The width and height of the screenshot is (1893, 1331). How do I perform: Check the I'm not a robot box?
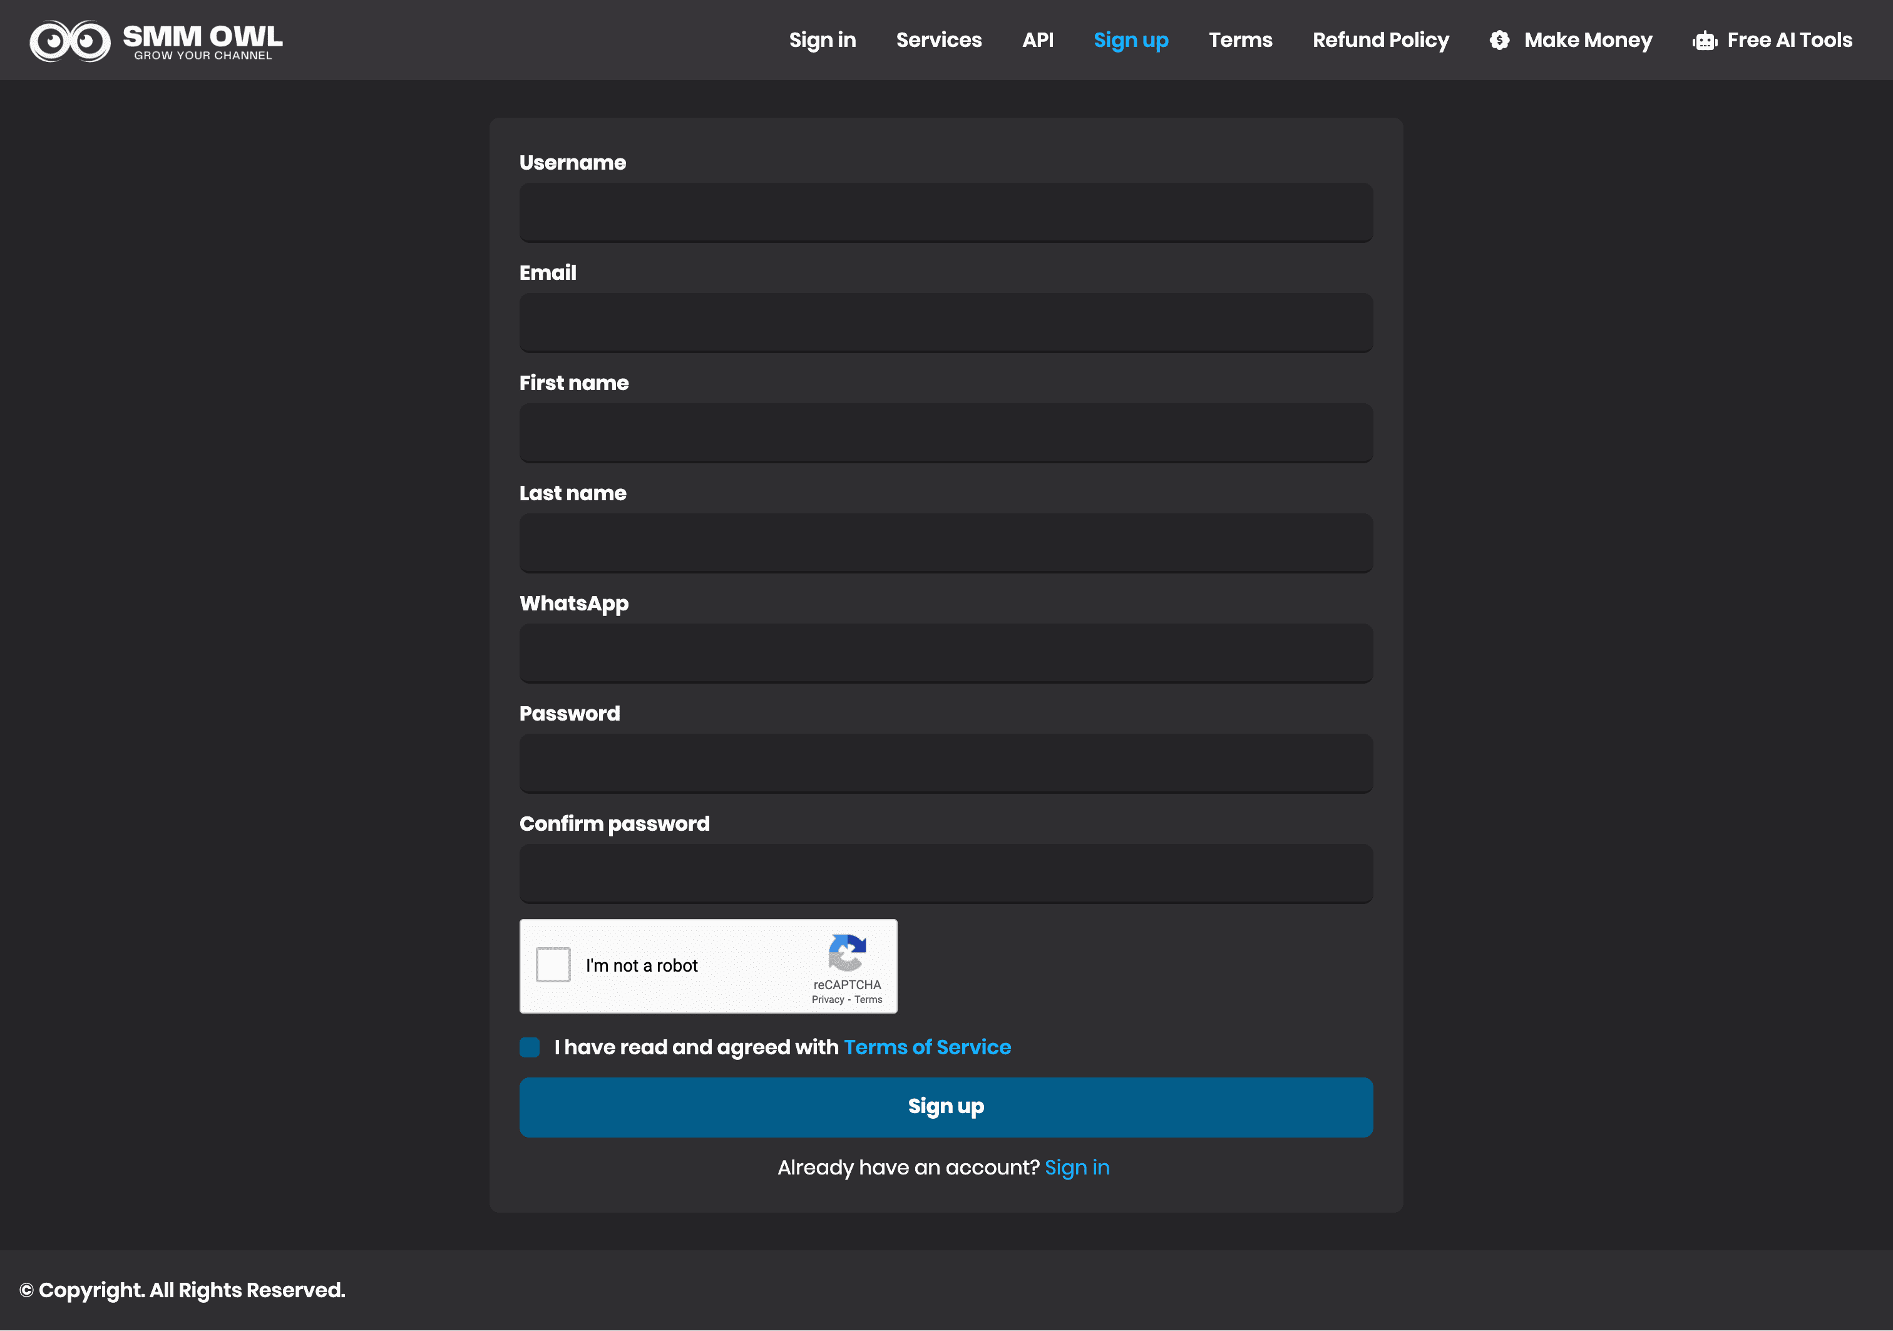click(x=552, y=965)
